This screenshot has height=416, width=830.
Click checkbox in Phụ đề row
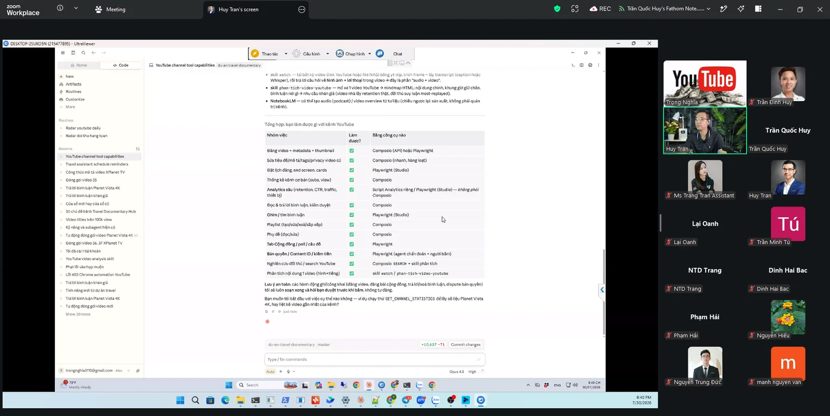352,234
